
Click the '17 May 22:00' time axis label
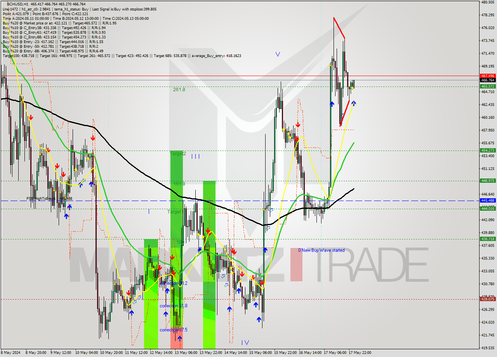[x=360, y=353]
